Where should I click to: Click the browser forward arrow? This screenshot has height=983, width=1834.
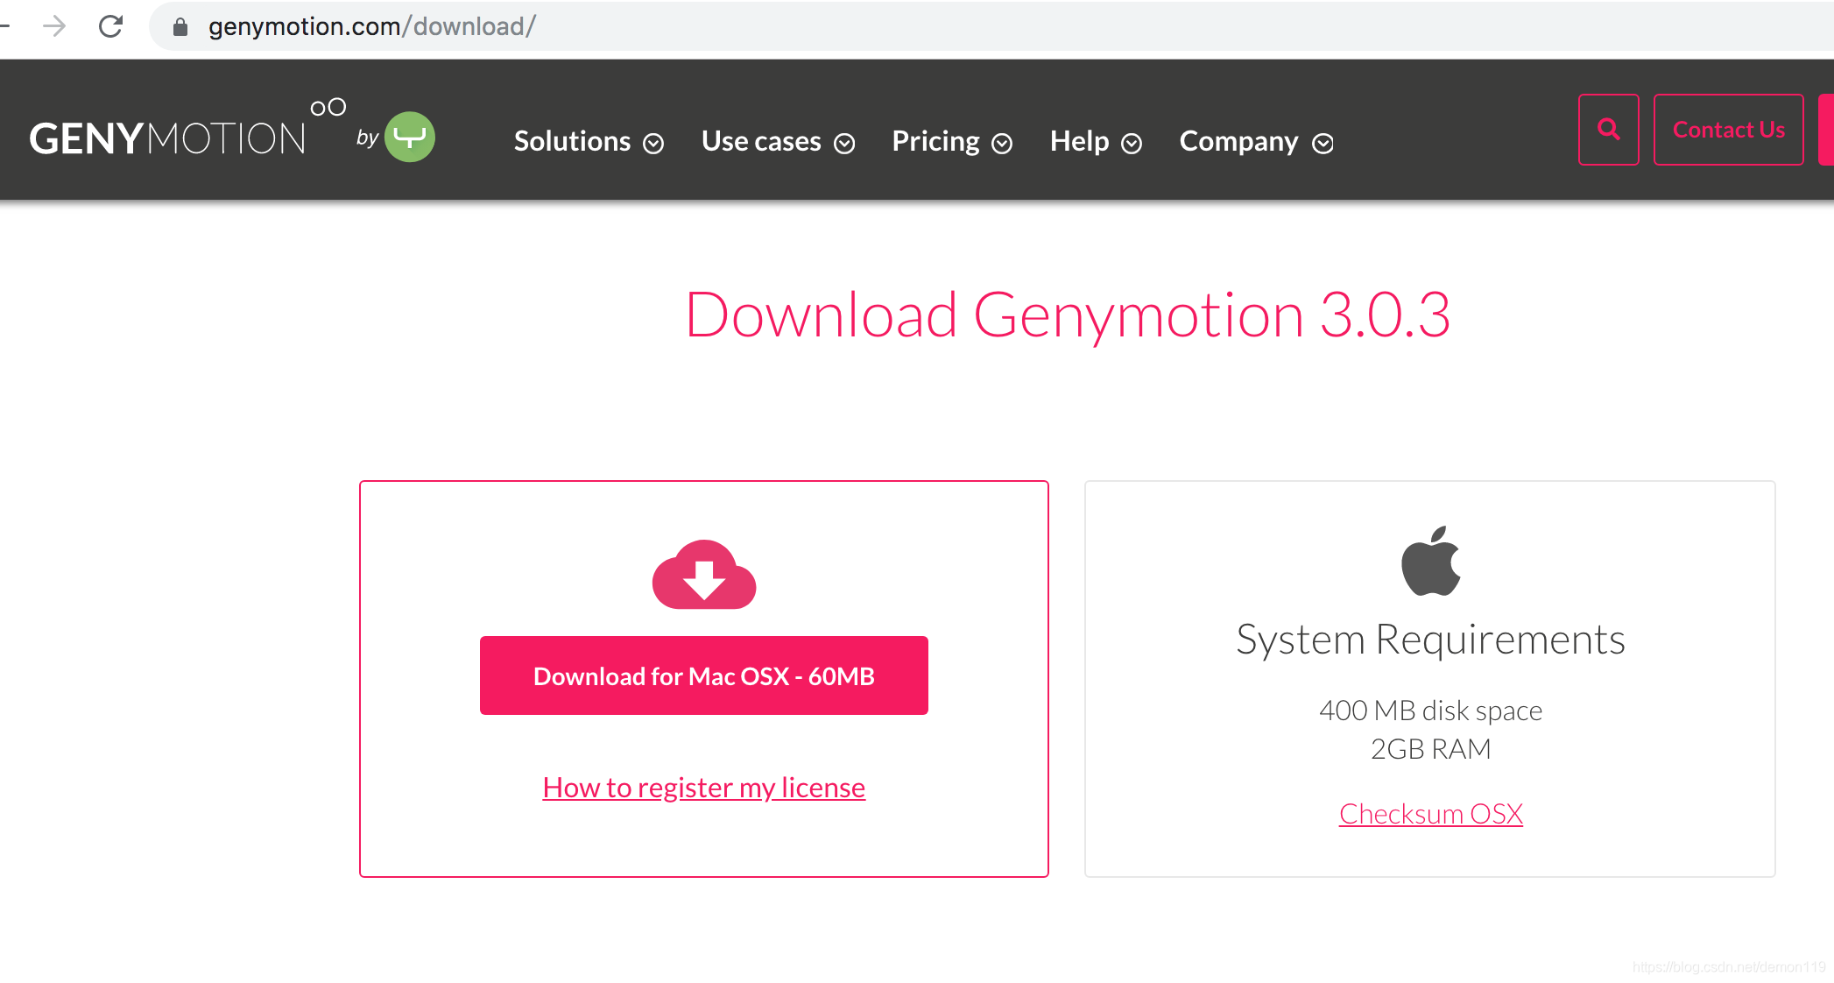[x=54, y=26]
